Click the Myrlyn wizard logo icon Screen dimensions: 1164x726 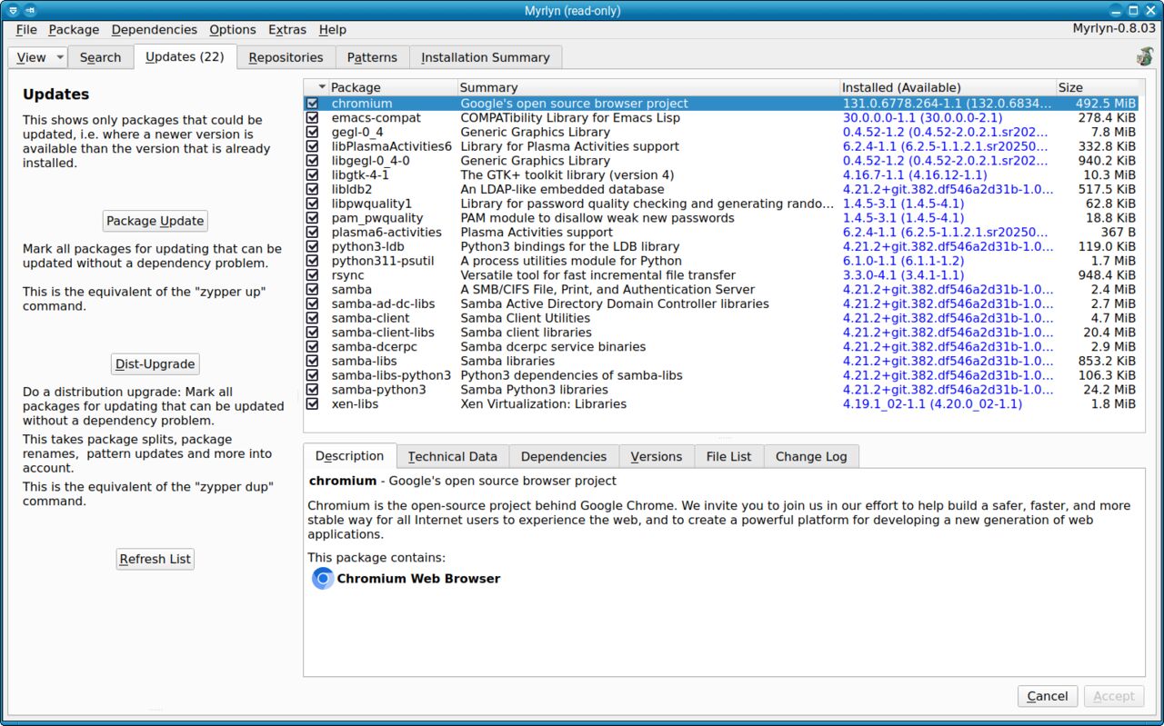[x=1144, y=56]
